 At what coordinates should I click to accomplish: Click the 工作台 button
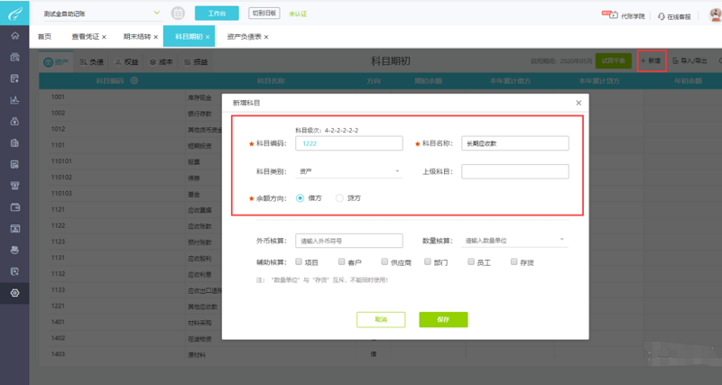click(217, 14)
